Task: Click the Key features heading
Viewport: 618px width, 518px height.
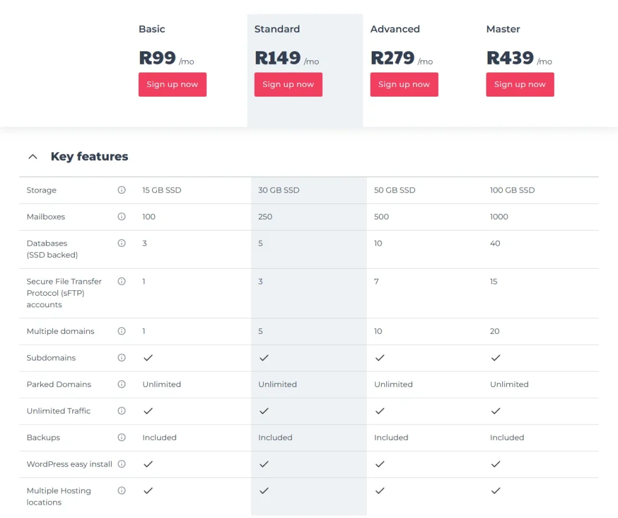Action: pos(89,157)
